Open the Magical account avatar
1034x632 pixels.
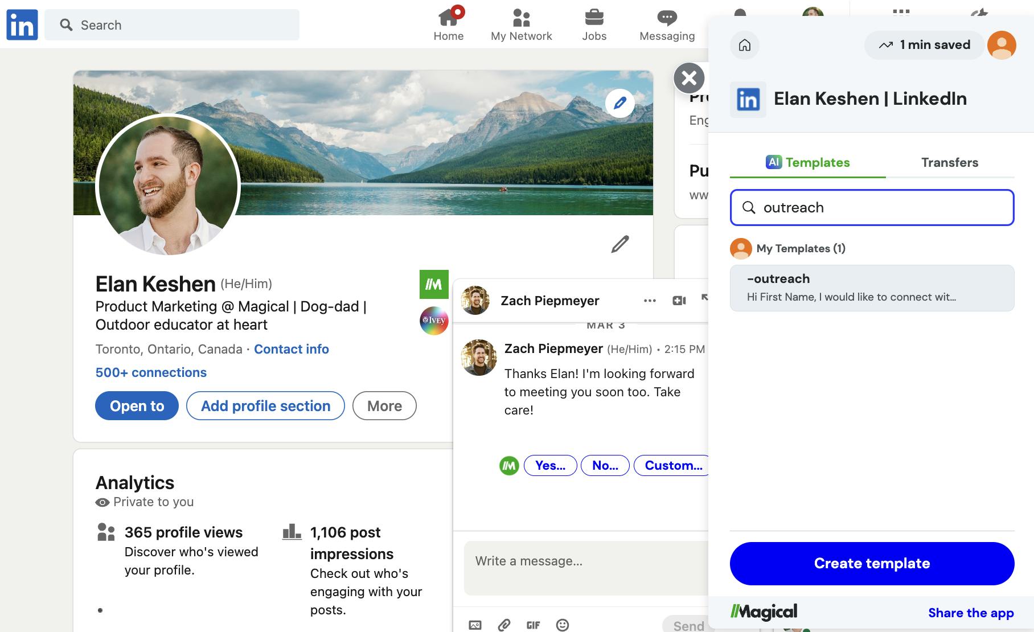(1002, 45)
